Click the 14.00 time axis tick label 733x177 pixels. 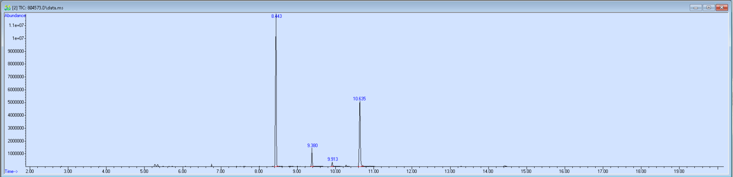pyautogui.click(x=488, y=171)
